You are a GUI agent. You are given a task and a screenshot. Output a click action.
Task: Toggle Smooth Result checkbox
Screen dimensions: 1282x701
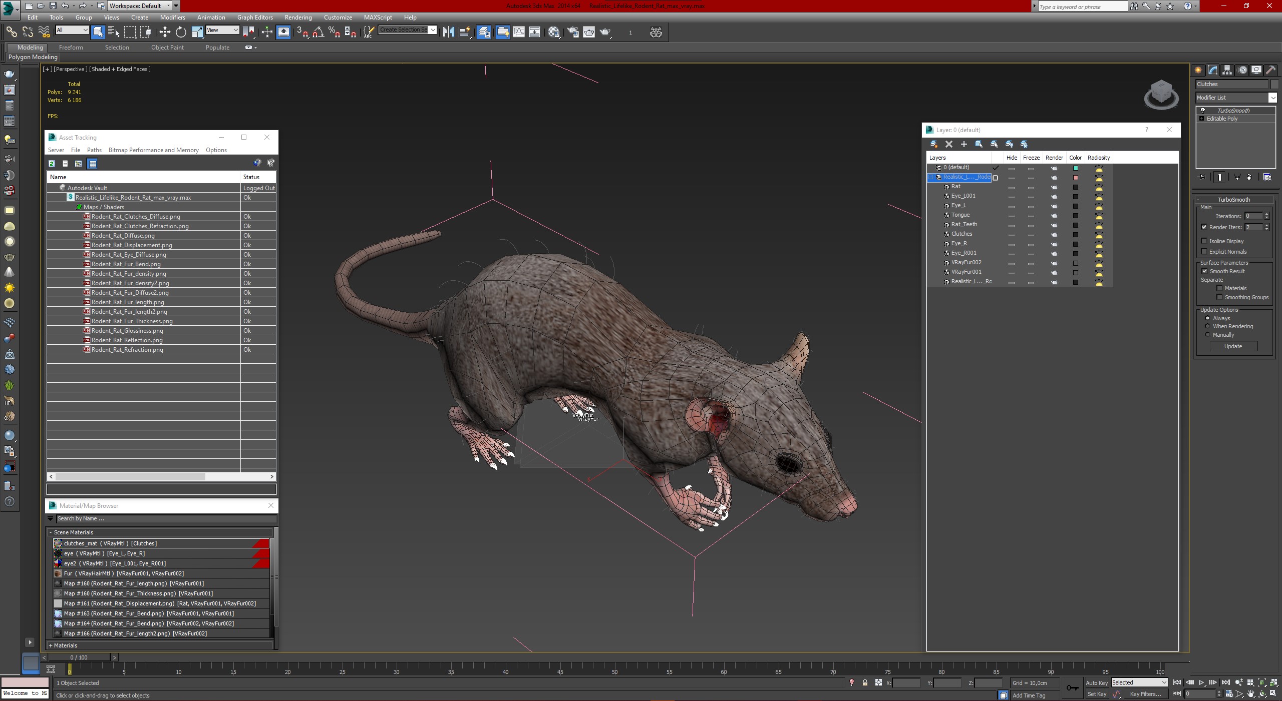(x=1204, y=271)
